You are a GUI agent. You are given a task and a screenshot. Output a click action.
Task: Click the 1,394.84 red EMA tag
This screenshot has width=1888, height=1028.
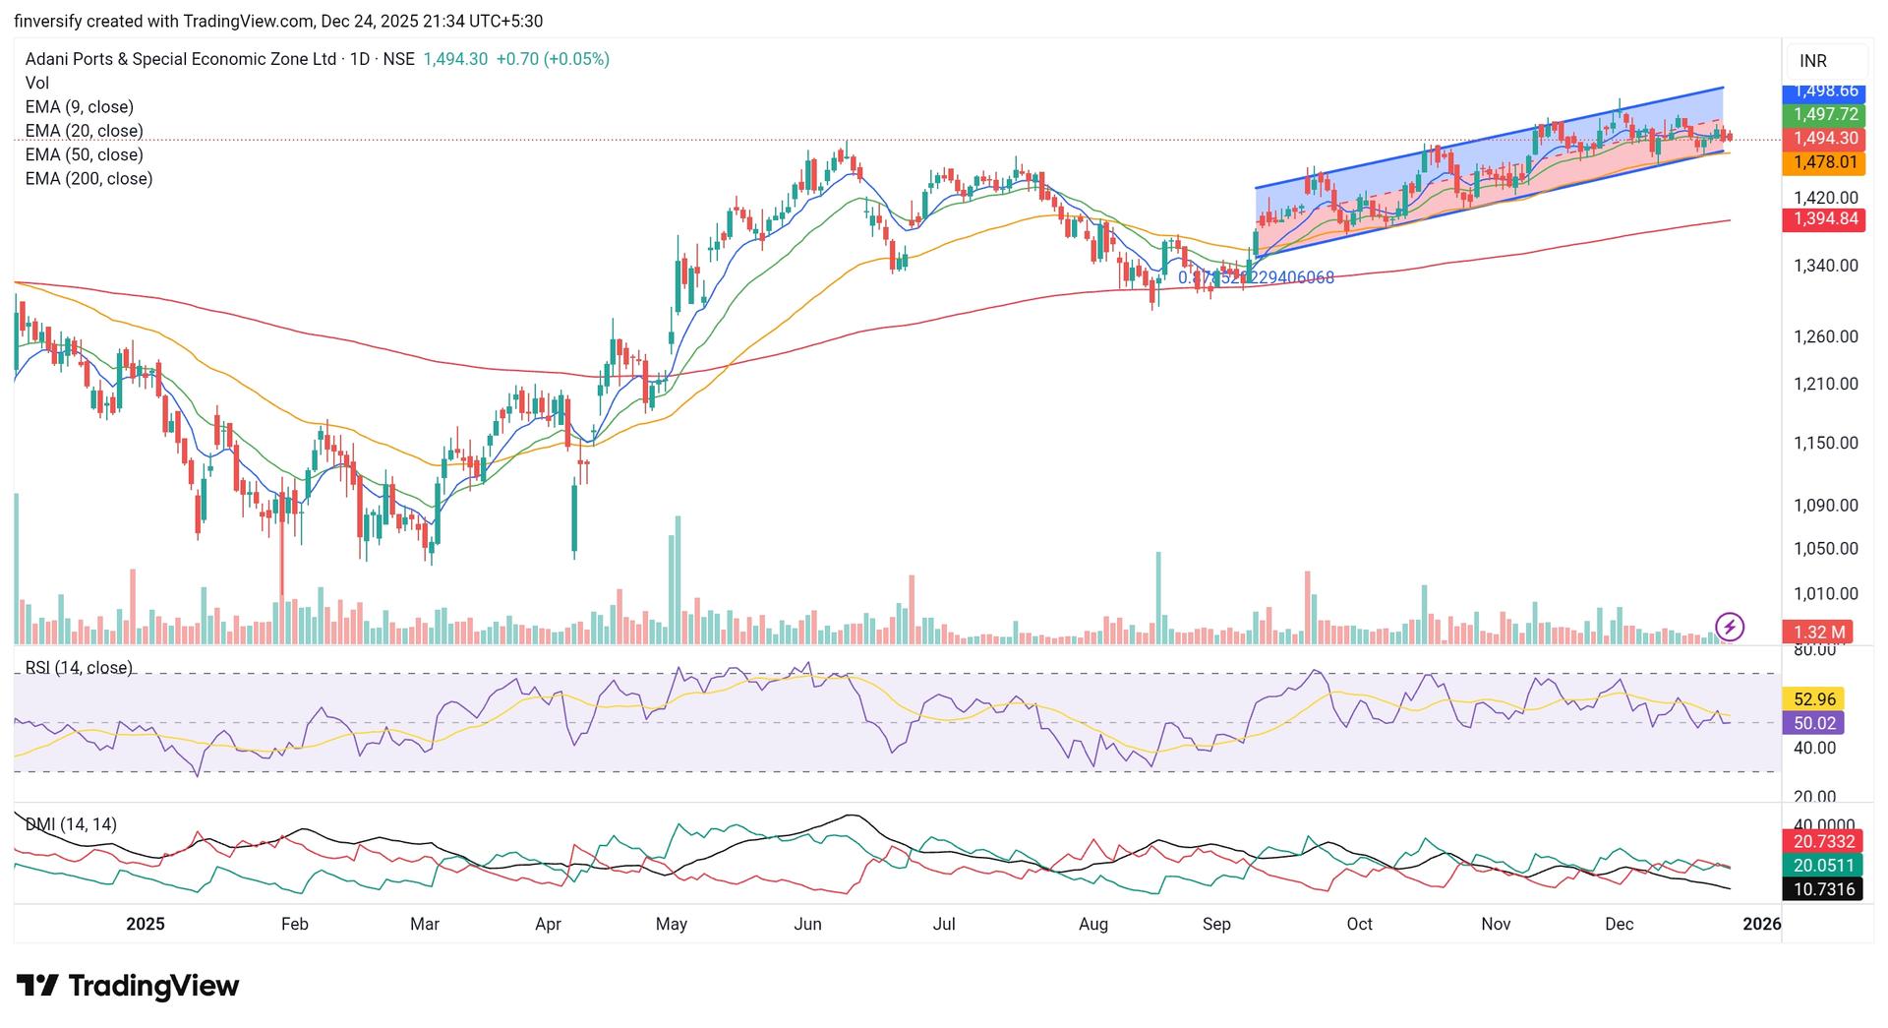(x=1824, y=218)
